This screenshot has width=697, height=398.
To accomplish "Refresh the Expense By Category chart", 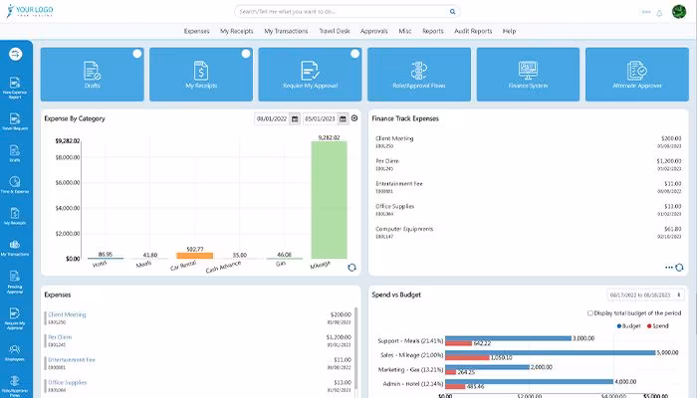I will coord(351,268).
